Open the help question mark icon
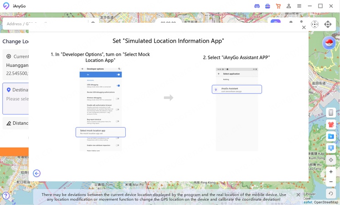This screenshot has width=340, height=205. pyautogui.click(x=6, y=196)
